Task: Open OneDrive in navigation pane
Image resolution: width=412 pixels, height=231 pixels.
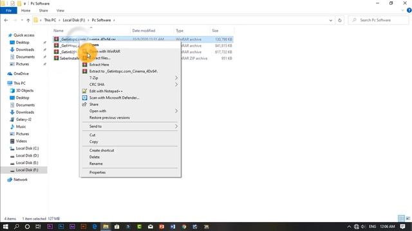Action: [x=21, y=74]
